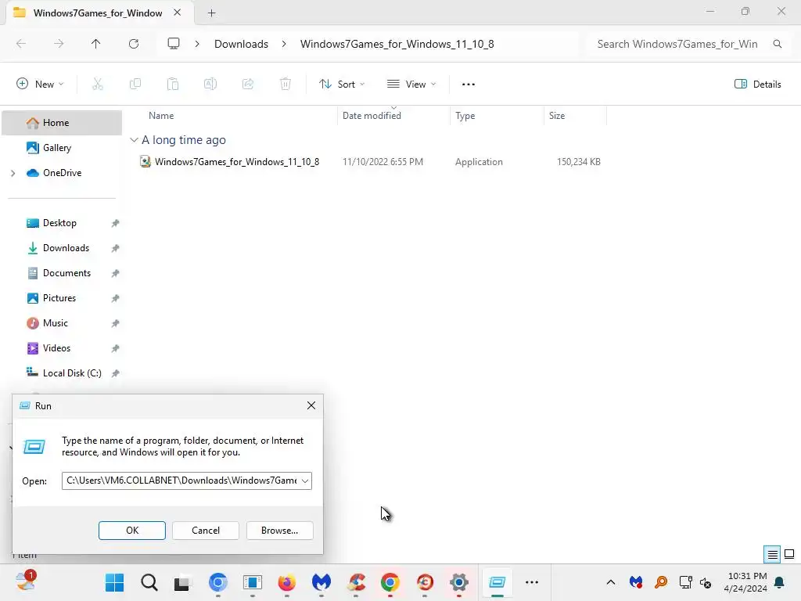Go up one folder level
This screenshot has width=801, height=601.
pyautogui.click(x=95, y=44)
